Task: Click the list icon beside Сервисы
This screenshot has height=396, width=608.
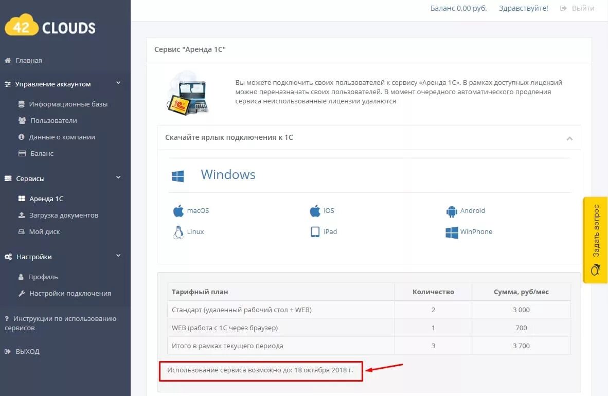Action: 8,178
